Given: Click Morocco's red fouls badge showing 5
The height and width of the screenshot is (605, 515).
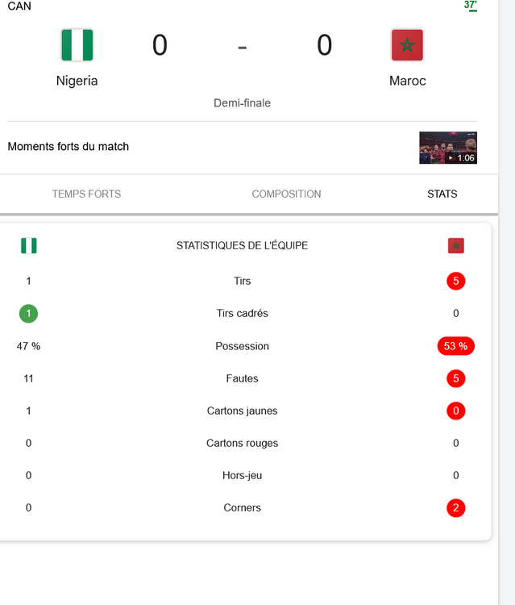Looking at the screenshot, I should [456, 378].
